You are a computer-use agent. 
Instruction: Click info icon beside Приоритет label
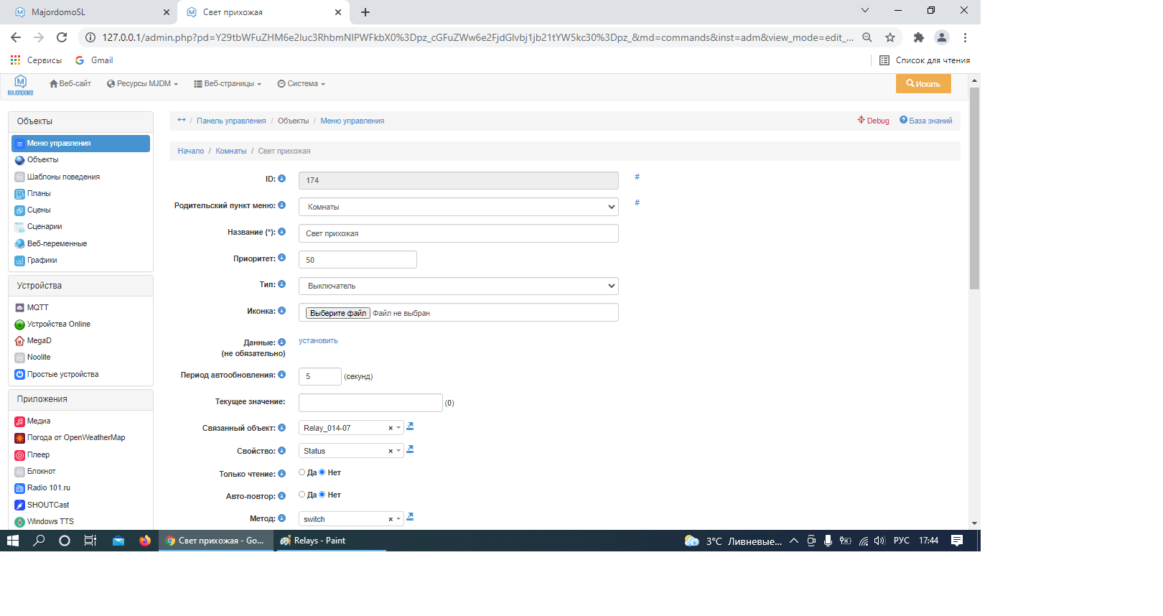282,258
